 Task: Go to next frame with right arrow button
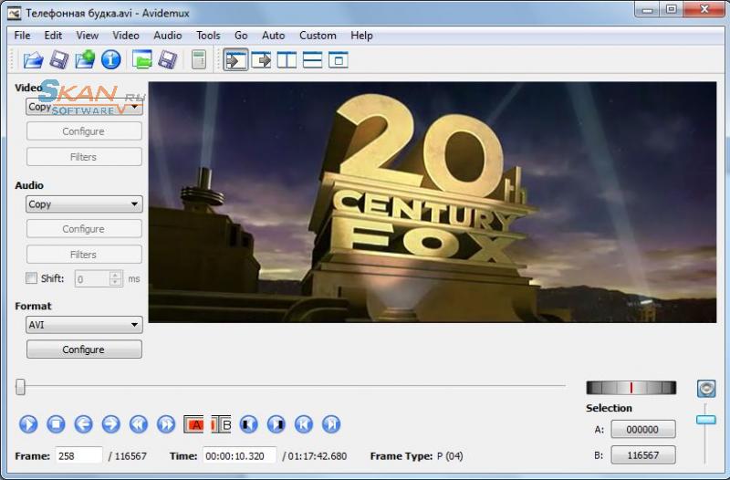click(x=110, y=424)
